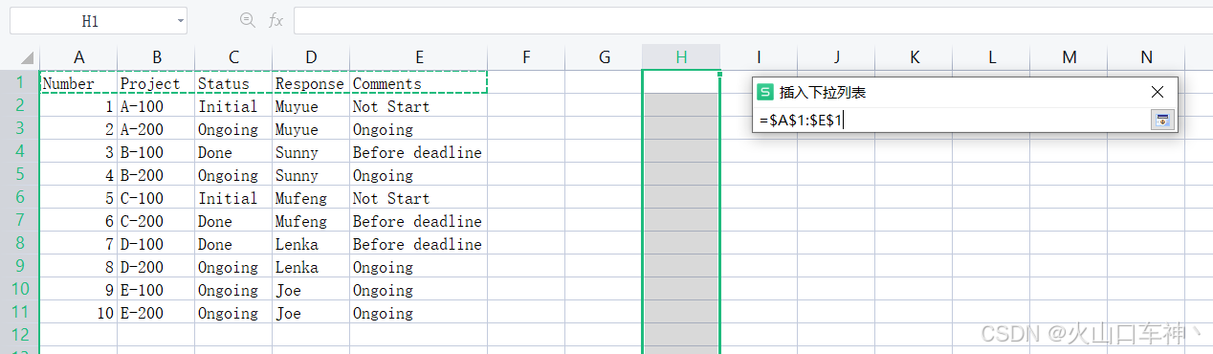This screenshot has width=1213, height=354.
Task: Select cell containing B-100
Action: [x=157, y=152]
